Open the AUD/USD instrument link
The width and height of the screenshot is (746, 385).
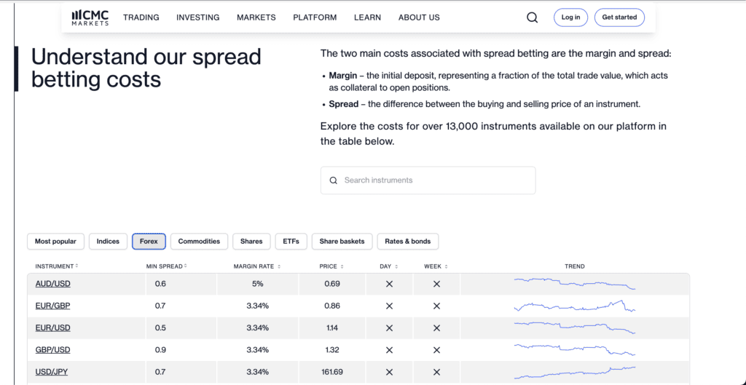[x=52, y=285]
